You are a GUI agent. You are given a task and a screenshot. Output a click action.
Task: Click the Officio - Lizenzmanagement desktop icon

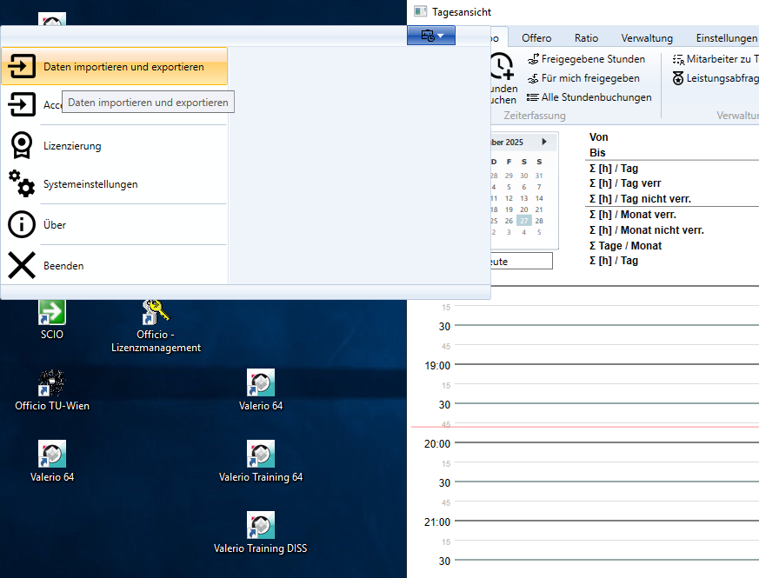click(x=156, y=313)
